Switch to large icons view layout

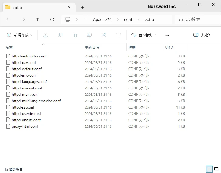point(216,169)
